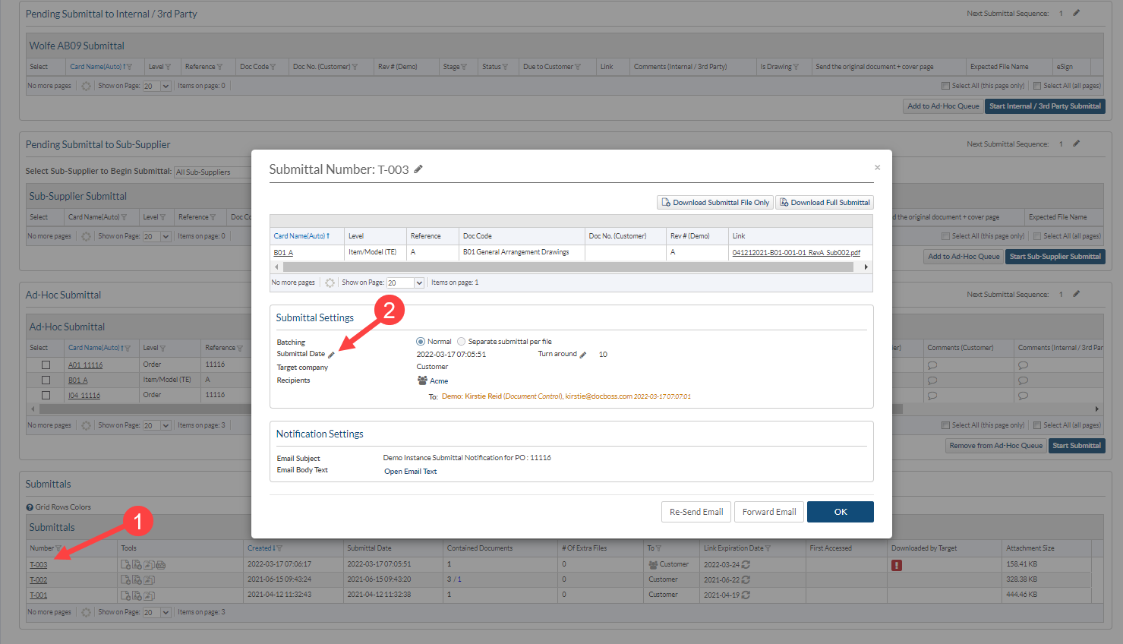Sort dialog grid by Card Name(Auto) header

coord(301,236)
